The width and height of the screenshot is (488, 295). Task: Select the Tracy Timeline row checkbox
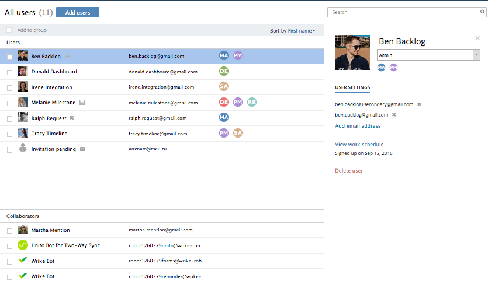[9, 134]
